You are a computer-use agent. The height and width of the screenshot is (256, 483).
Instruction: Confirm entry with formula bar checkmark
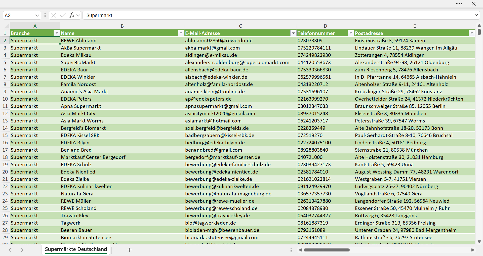[x=63, y=15]
